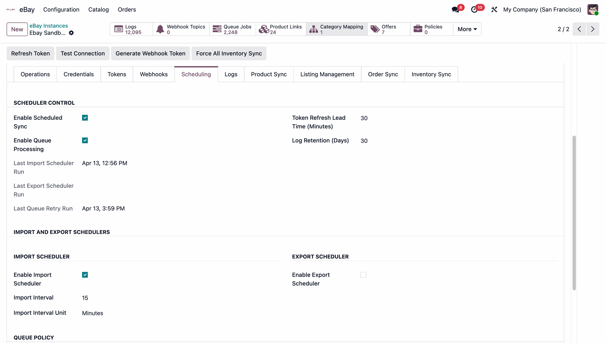Open the Policies briefcase icon
Image resolution: width=606 pixels, height=343 pixels.
tap(418, 29)
